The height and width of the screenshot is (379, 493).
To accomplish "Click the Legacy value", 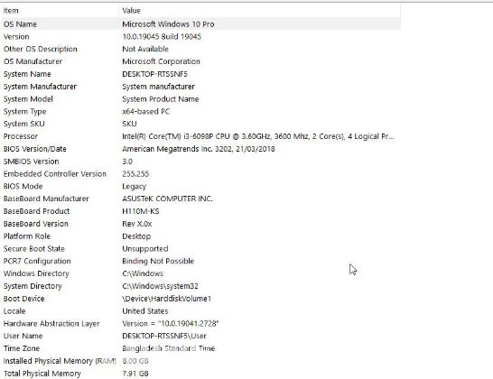I will click(x=134, y=187).
